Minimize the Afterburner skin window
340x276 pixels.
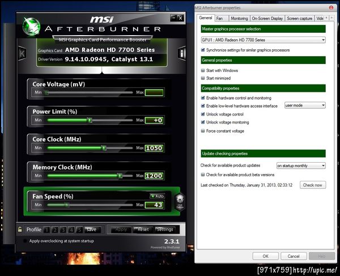click(173, 18)
